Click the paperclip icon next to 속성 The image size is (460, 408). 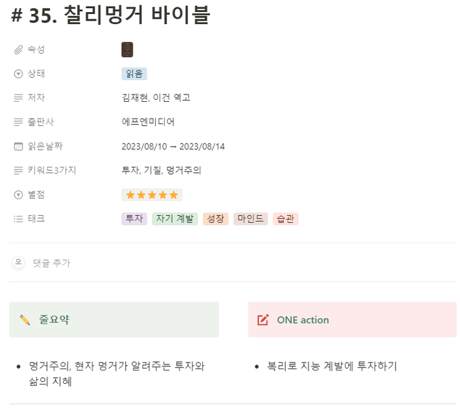[18, 50]
